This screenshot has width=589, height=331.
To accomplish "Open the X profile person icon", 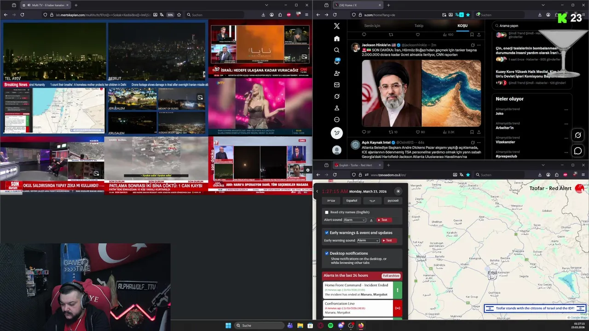I will [337, 108].
